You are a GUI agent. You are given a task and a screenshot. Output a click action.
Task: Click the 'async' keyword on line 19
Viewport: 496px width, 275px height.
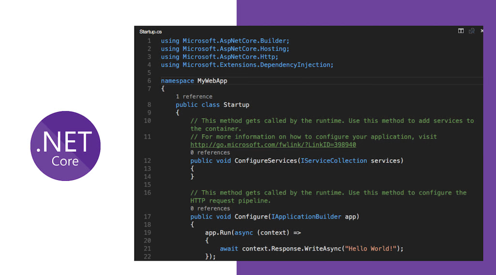click(x=244, y=232)
